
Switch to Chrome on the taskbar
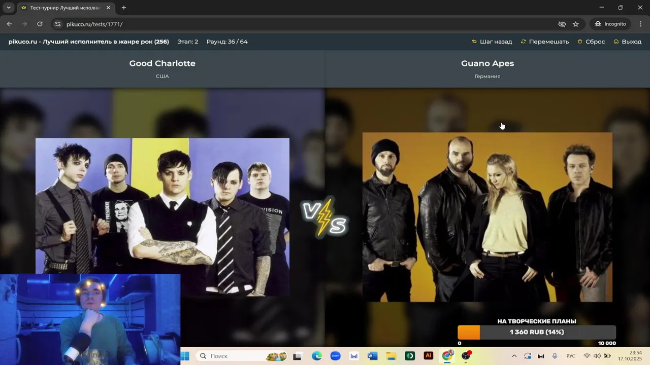[x=447, y=356]
